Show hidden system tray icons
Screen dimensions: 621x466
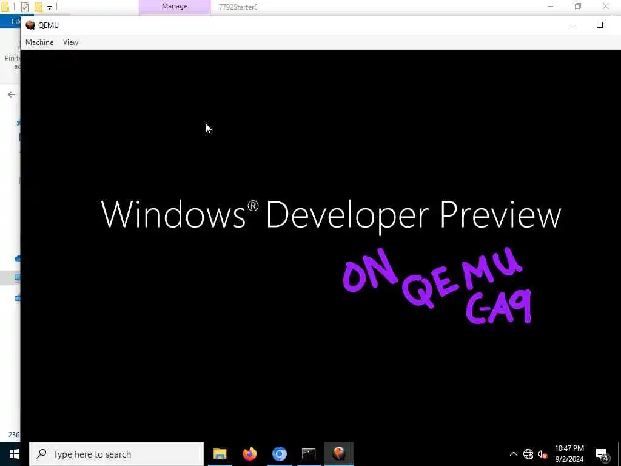tap(513, 454)
